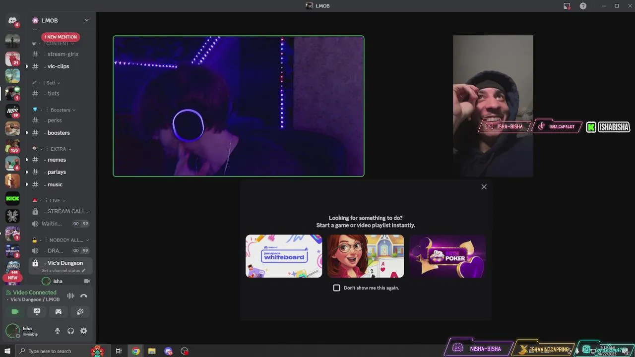
Task: Open the vic-clips channel
Action: tap(61, 66)
